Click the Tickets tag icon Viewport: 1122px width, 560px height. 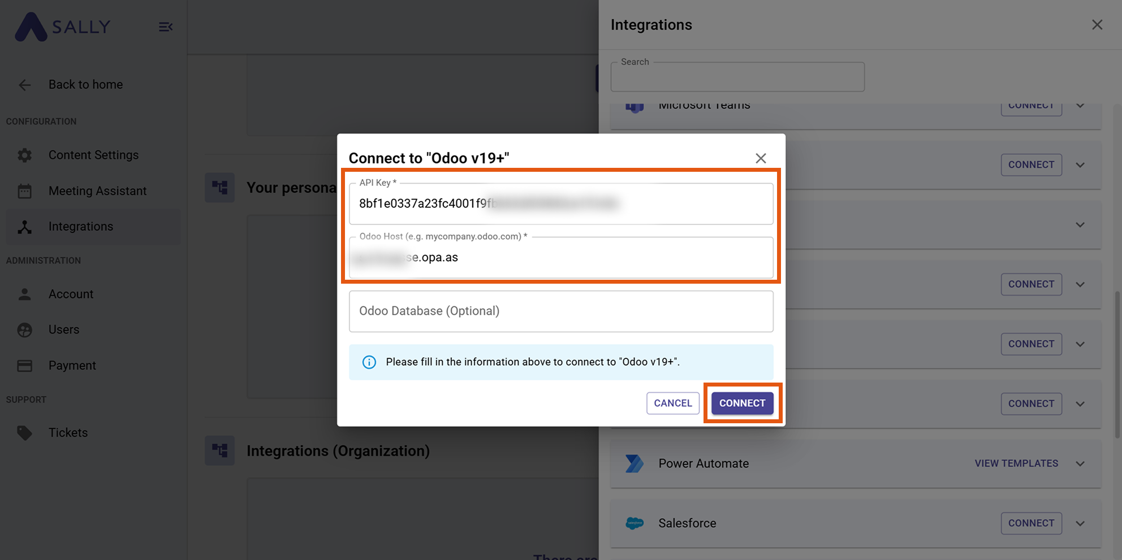coord(24,432)
